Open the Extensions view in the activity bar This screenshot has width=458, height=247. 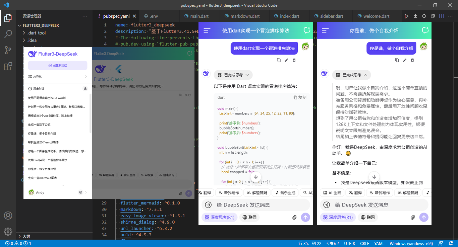click(8, 66)
